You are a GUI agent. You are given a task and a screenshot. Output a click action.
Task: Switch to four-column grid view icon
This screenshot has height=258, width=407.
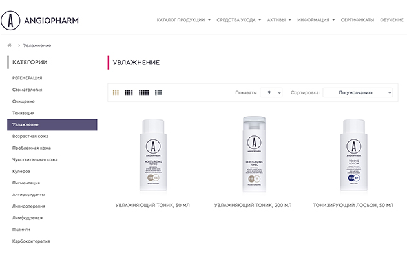129,93
